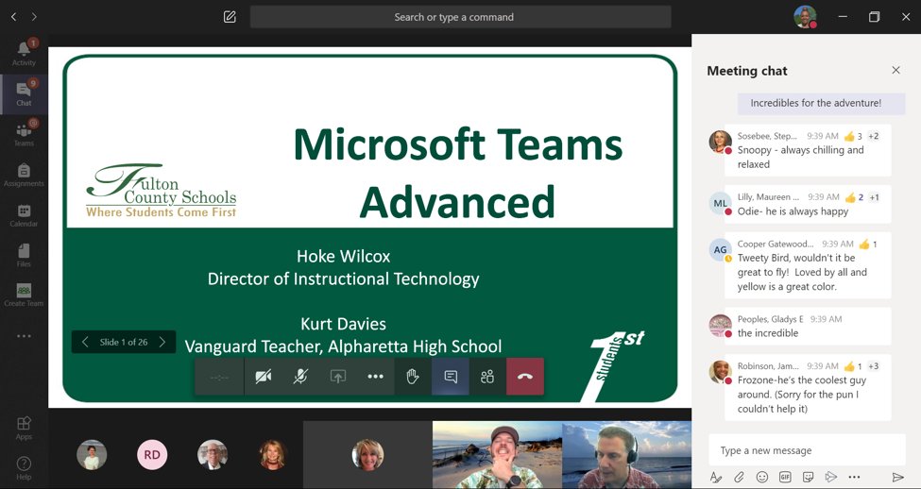
Task: Go forward with the navigation arrow
Action: [34, 17]
